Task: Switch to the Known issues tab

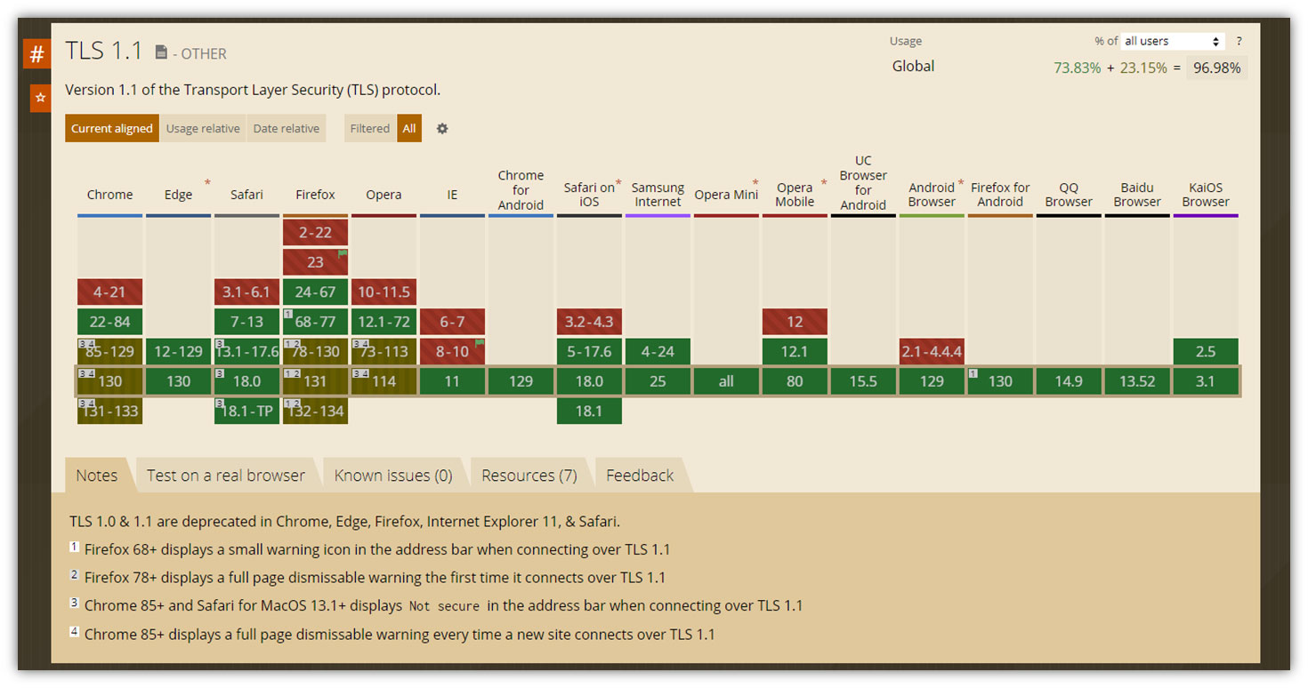Action: [393, 475]
